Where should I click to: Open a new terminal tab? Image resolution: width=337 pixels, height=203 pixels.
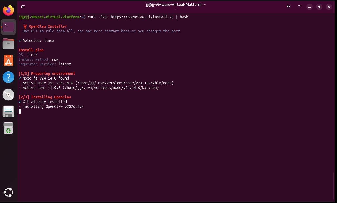coord(23,7)
